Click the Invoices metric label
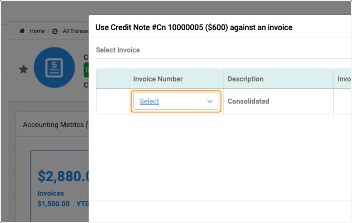 [51, 193]
